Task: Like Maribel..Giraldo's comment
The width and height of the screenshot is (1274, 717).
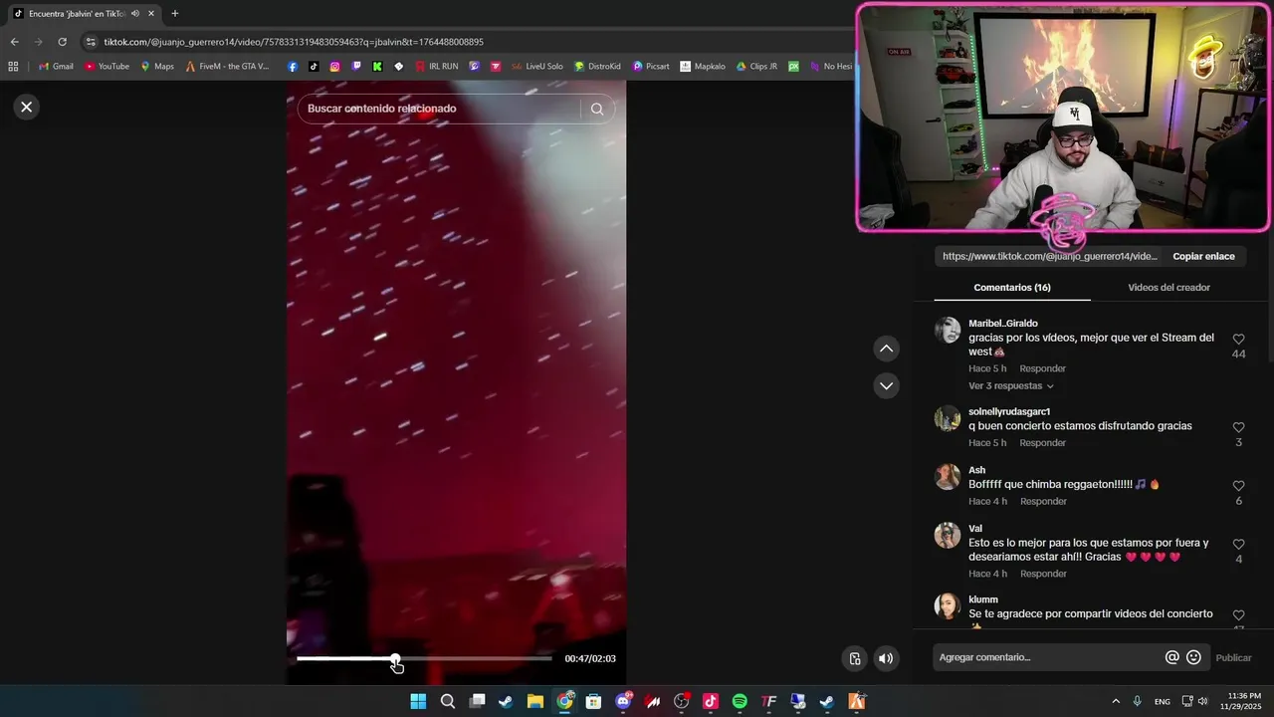Action: pos(1238,340)
